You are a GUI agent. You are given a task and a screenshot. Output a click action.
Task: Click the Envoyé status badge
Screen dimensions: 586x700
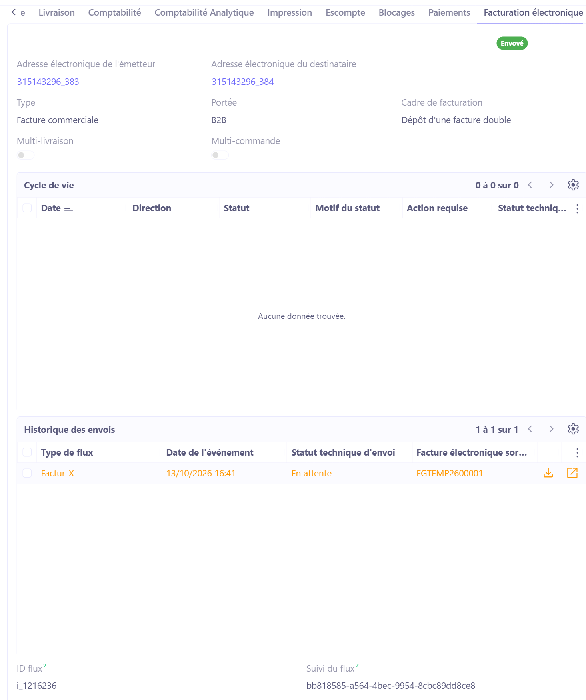pyautogui.click(x=512, y=43)
